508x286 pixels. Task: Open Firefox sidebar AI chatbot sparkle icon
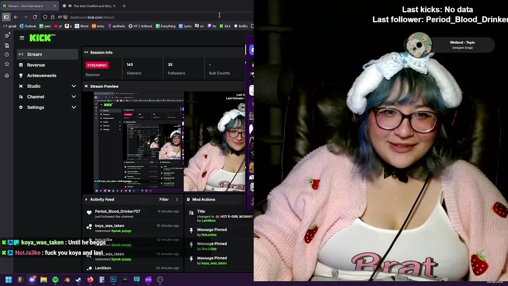(7, 35)
